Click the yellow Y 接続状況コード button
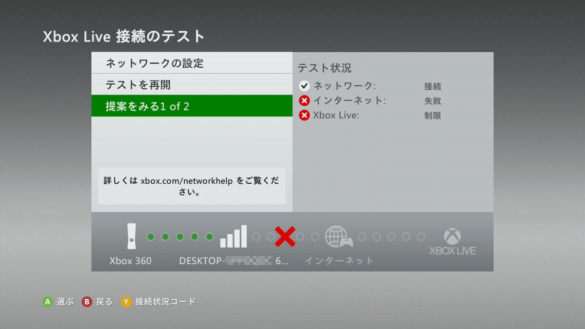585x329 pixels. (158, 302)
